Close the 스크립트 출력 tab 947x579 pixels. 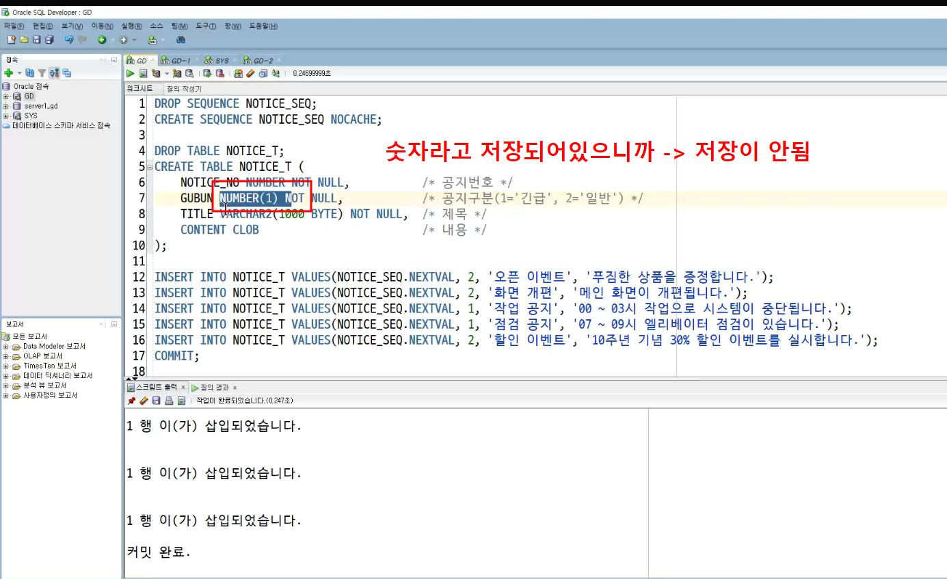(183, 388)
